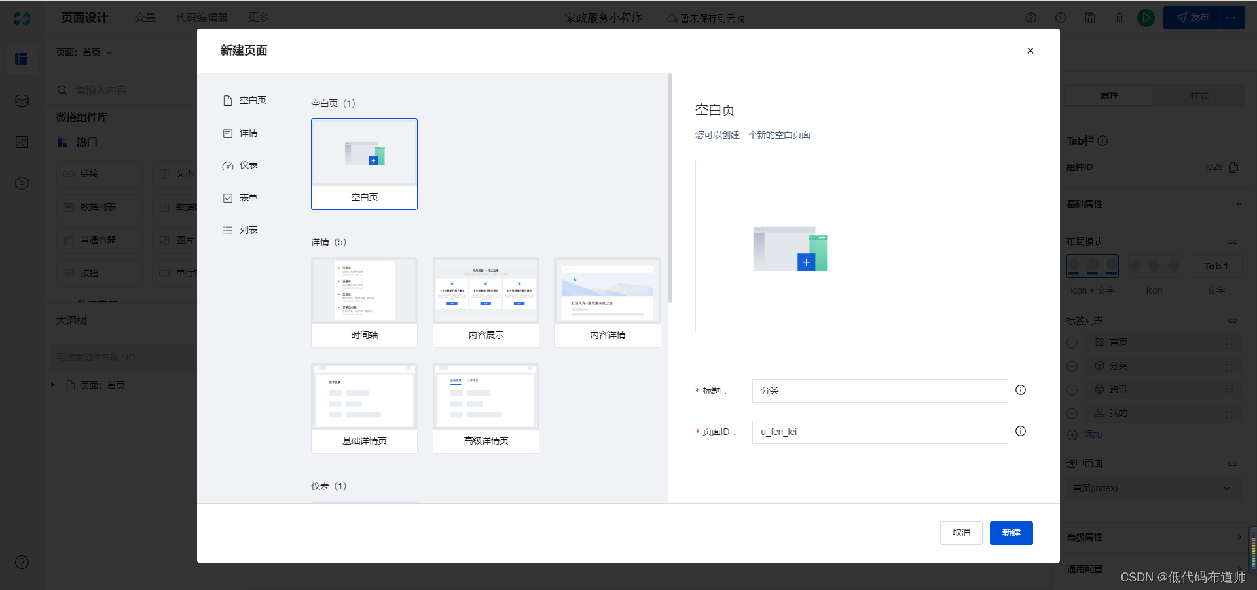Click the info icon beside Tab栏

click(x=1102, y=141)
